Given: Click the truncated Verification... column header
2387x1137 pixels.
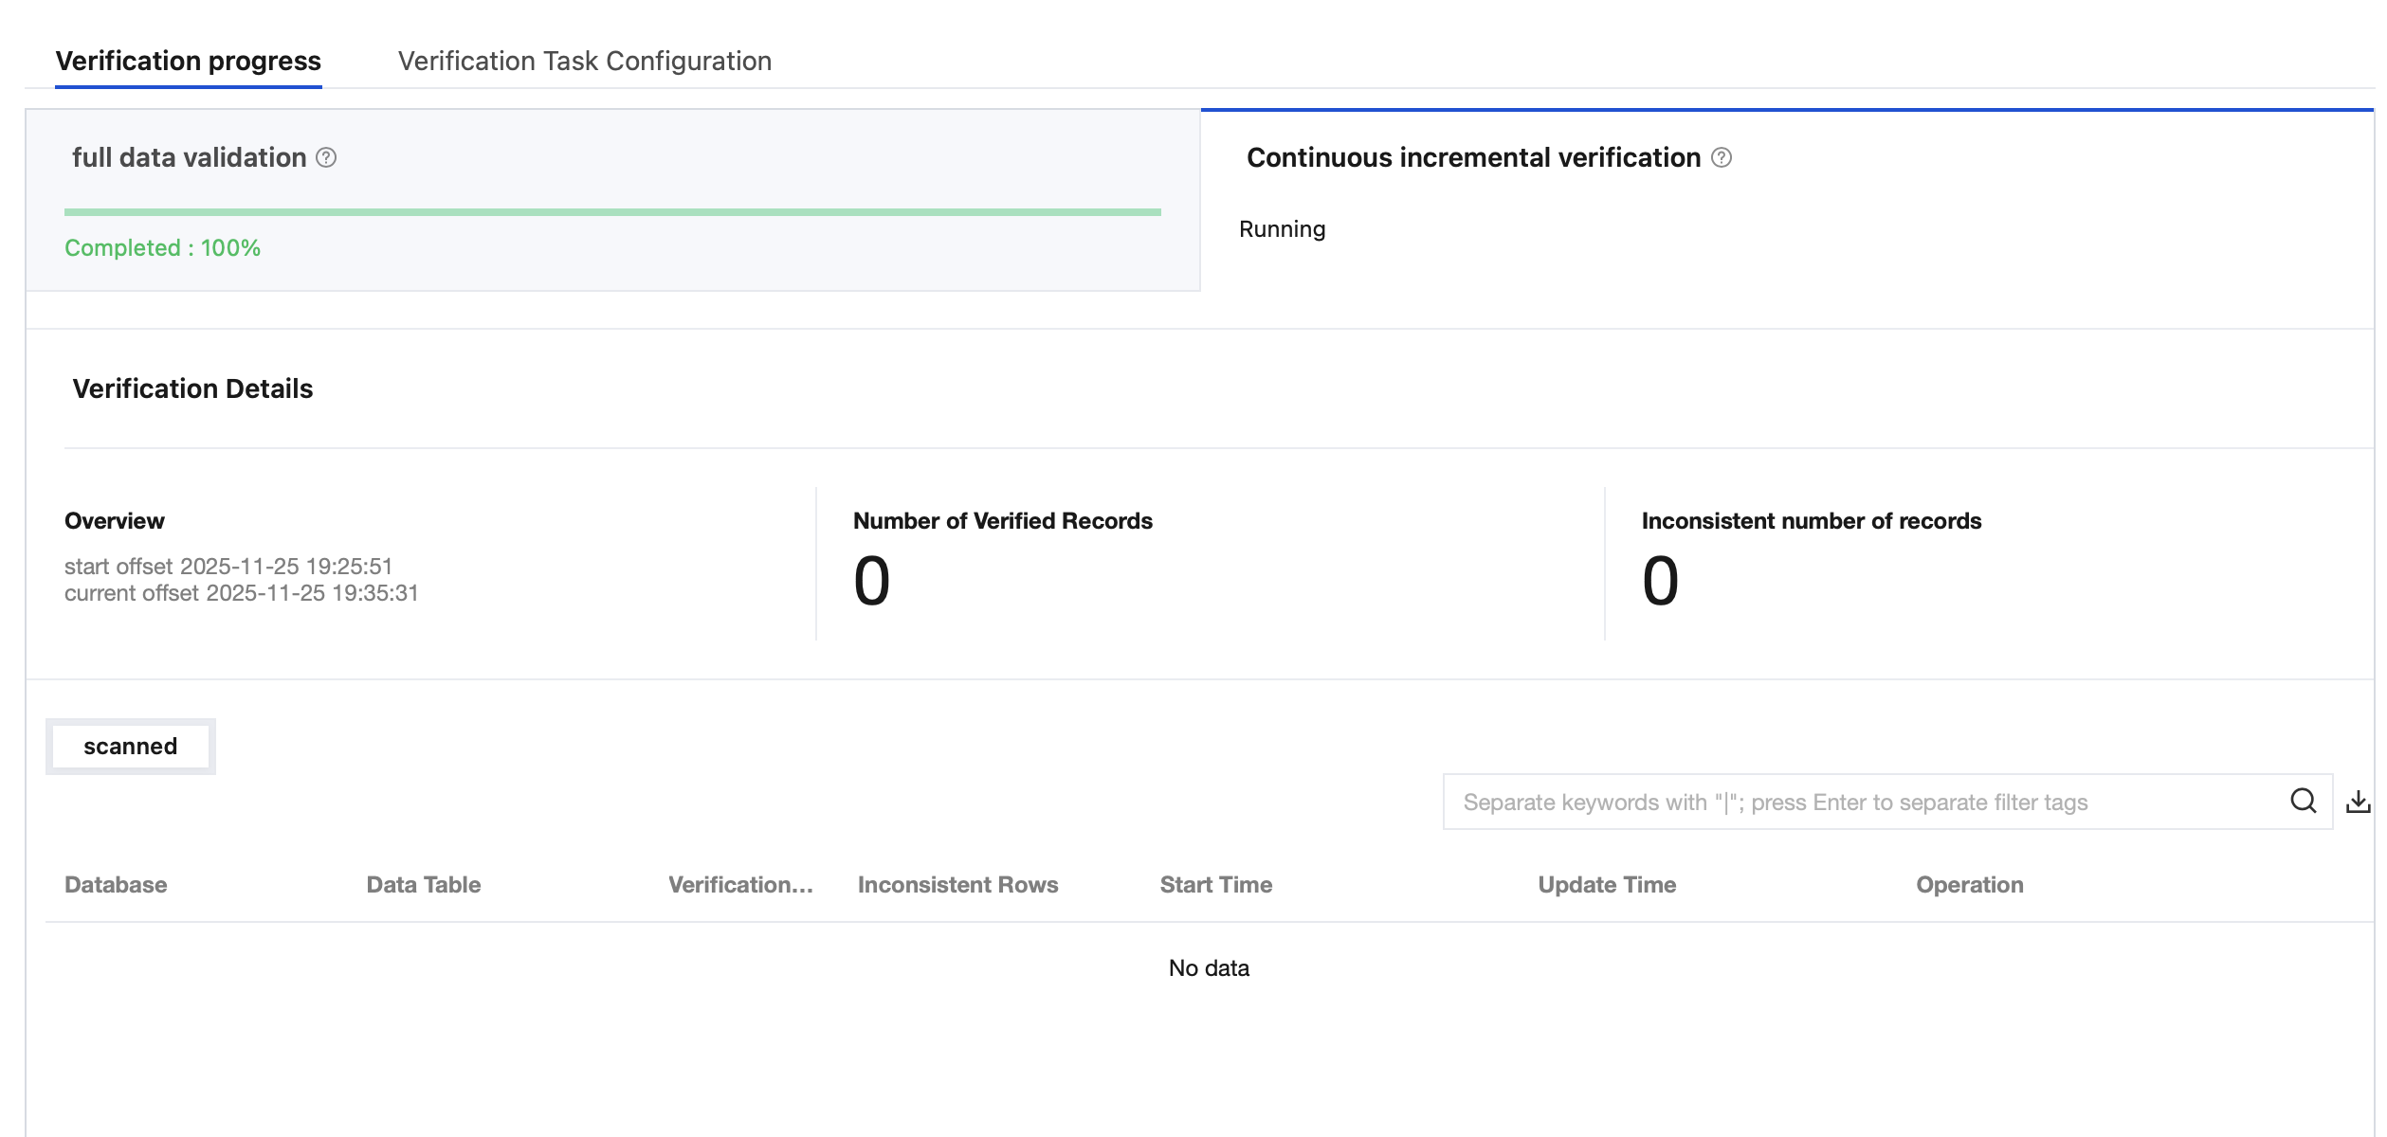Looking at the screenshot, I should [x=740, y=885].
